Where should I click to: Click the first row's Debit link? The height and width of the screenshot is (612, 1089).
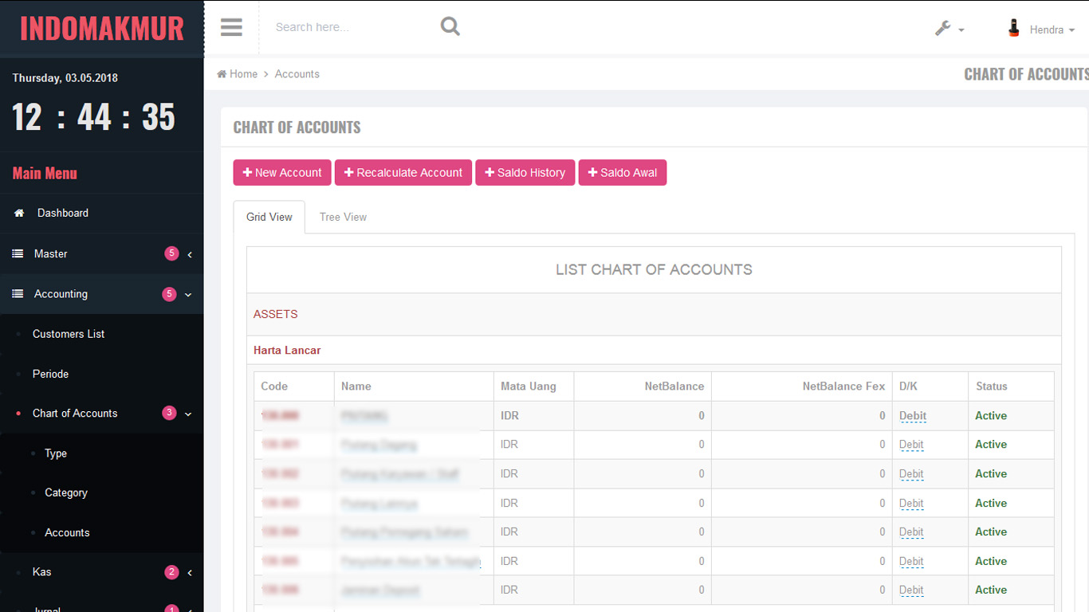(912, 416)
